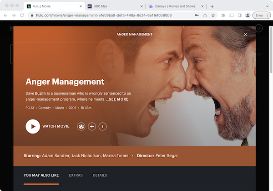The image size is (273, 191).
Task: Close the HBO Max browser tab
Action: tap(142, 6)
